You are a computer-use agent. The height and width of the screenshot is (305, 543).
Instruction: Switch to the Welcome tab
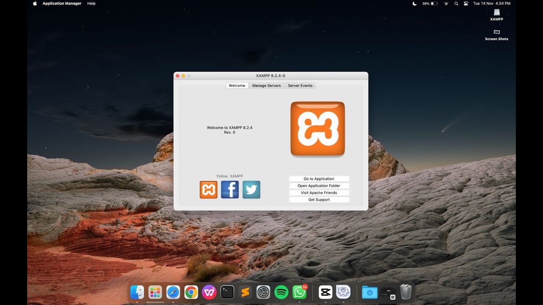pyautogui.click(x=237, y=86)
